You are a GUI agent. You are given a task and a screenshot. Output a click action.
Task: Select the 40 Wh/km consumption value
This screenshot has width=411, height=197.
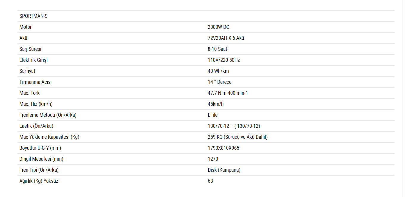coord(218,71)
